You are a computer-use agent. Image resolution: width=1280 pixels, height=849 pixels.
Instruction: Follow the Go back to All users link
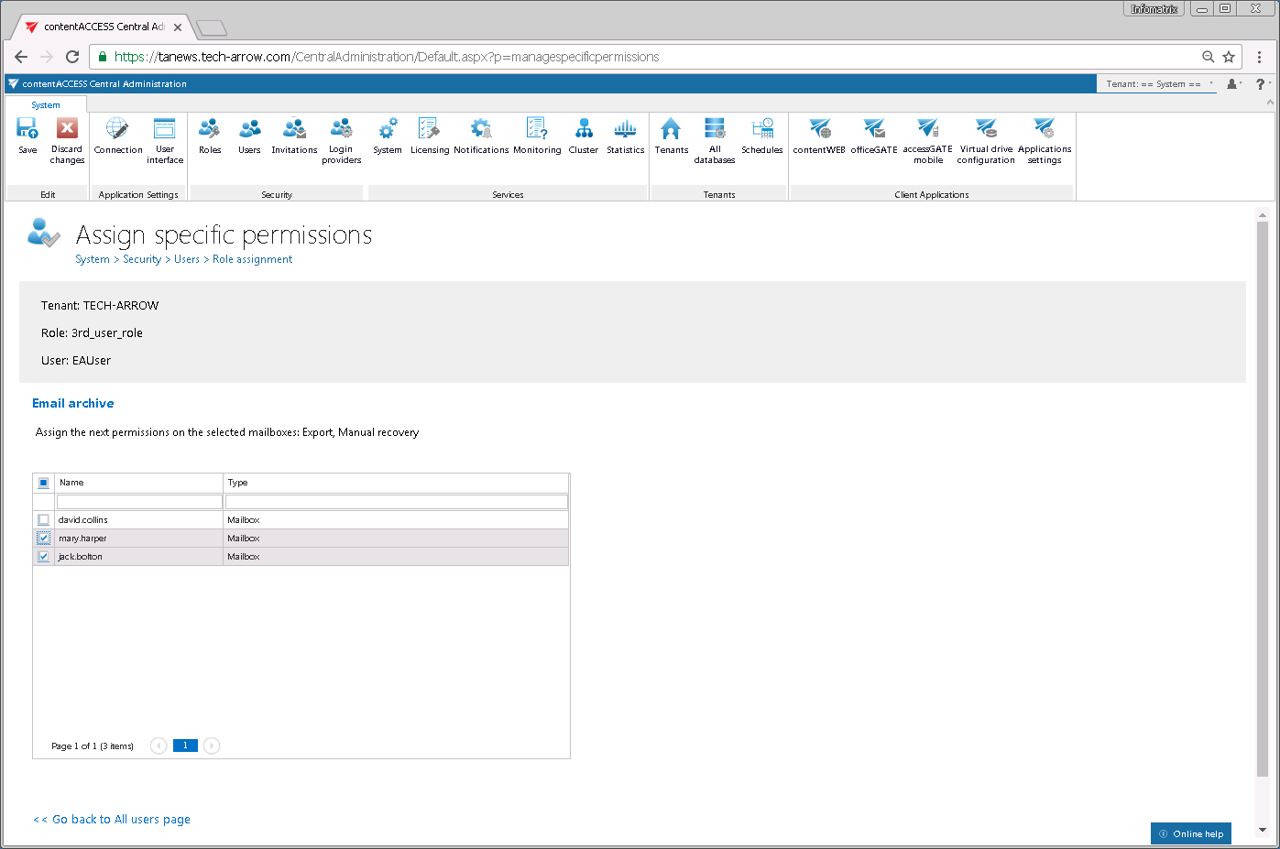pos(111,818)
